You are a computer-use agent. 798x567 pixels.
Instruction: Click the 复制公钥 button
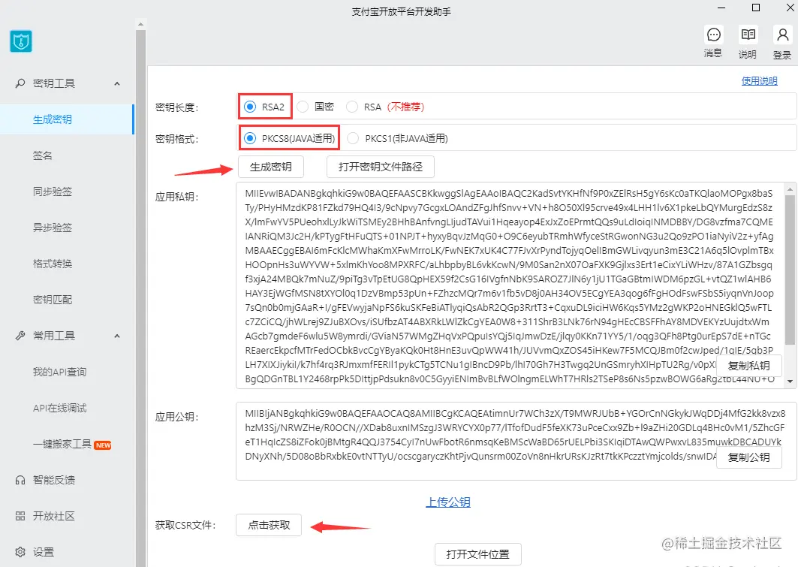click(748, 457)
